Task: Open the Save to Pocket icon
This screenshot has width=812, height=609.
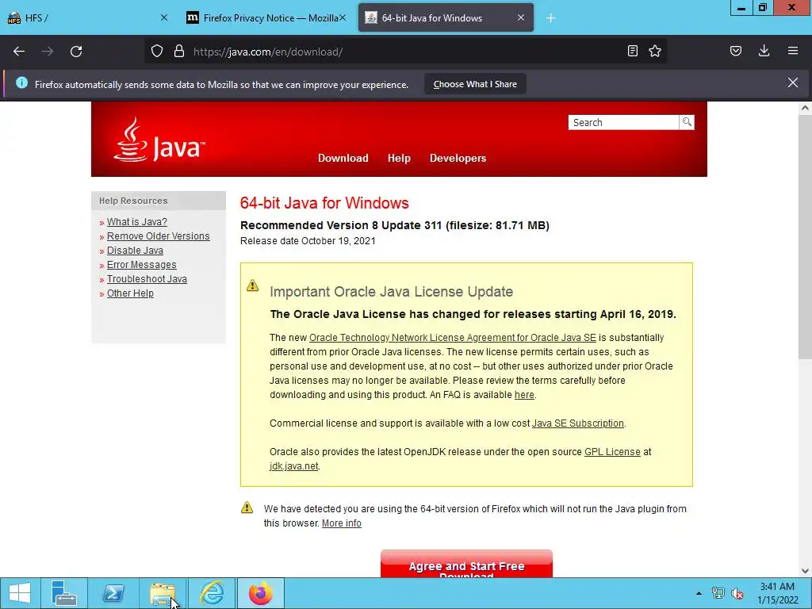Action: click(736, 51)
